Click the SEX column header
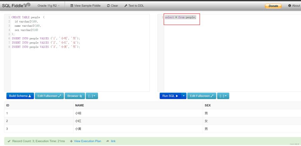Screen dimensions: 301x146 [x=252, y=105]
